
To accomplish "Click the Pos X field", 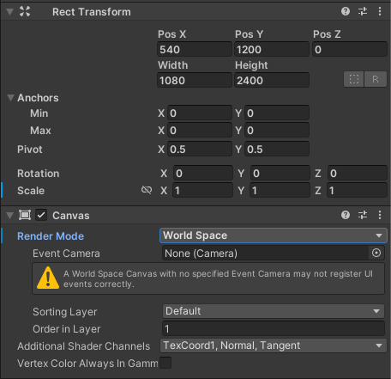I will (195, 49).
